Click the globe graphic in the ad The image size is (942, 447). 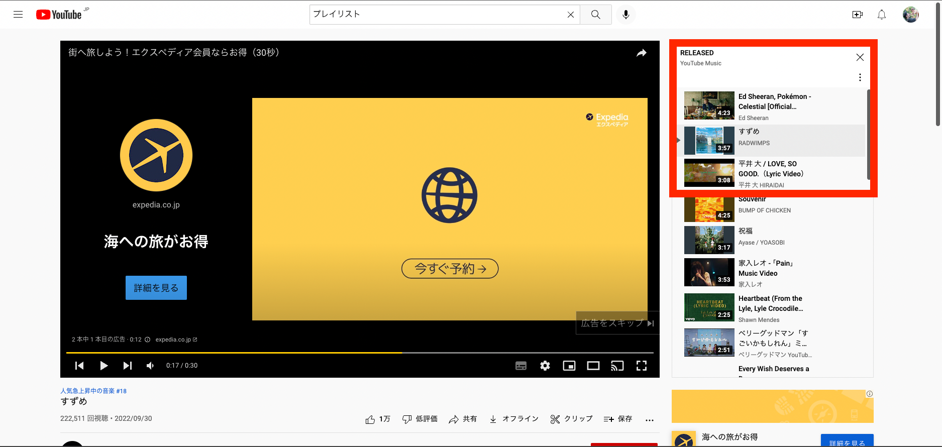coord(450,195)
